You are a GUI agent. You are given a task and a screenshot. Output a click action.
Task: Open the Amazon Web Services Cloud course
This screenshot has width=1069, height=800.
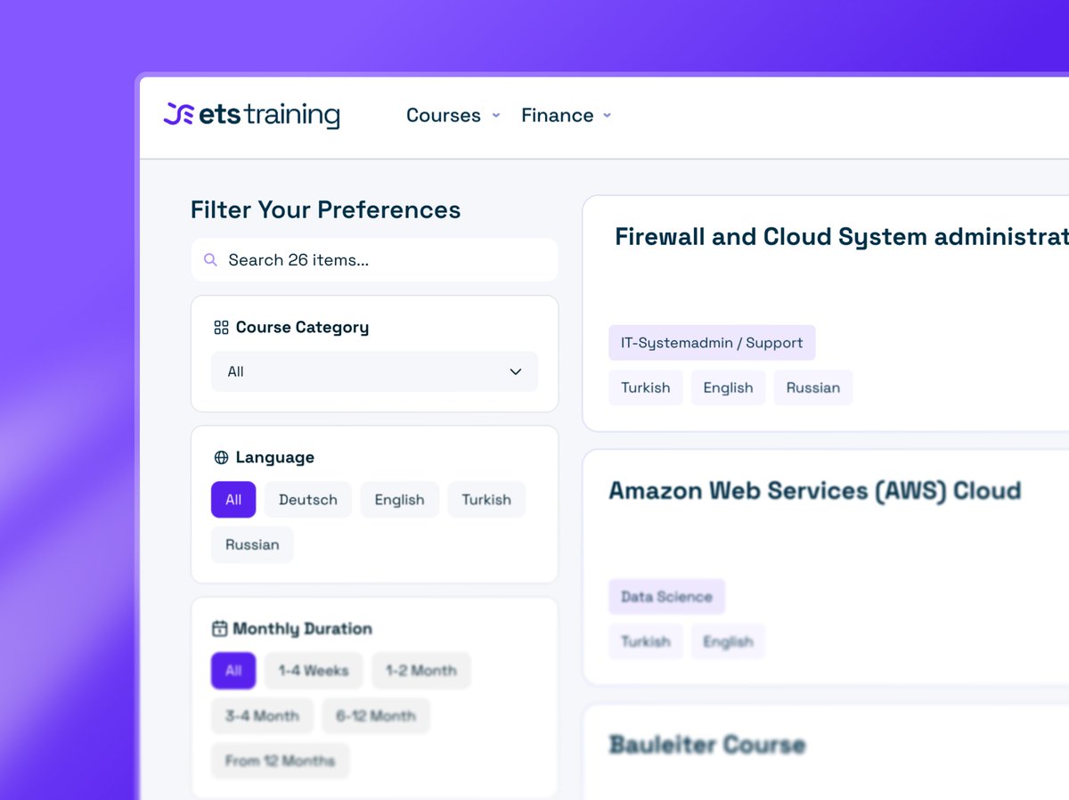click(814, 491)
